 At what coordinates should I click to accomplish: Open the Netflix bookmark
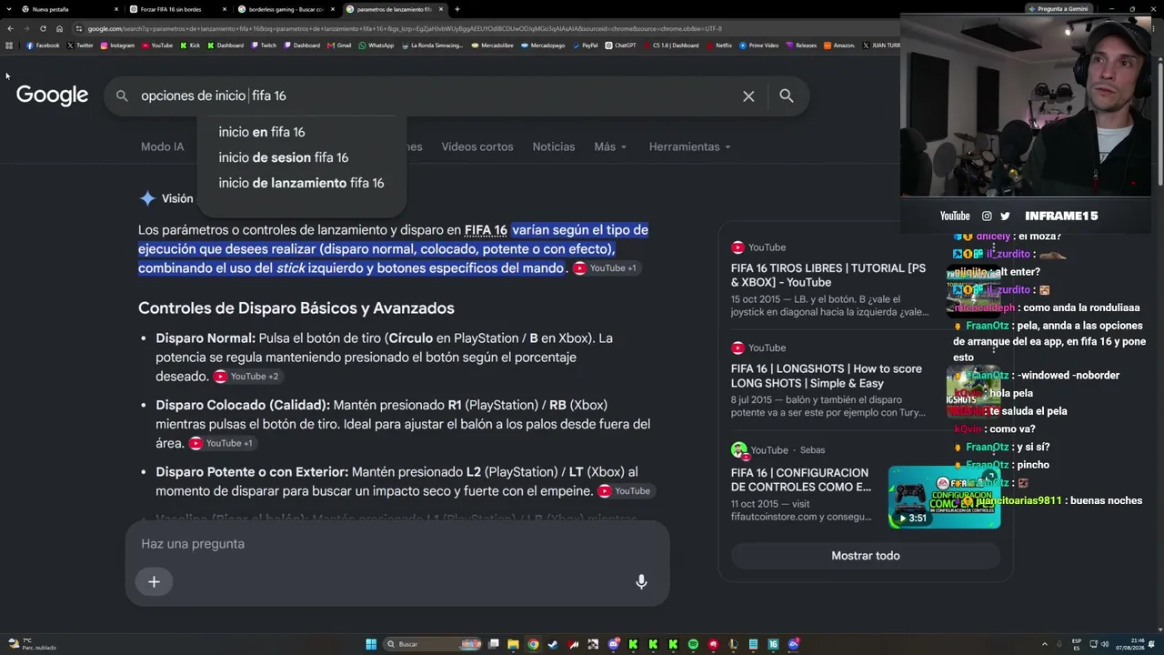[718, 45]
